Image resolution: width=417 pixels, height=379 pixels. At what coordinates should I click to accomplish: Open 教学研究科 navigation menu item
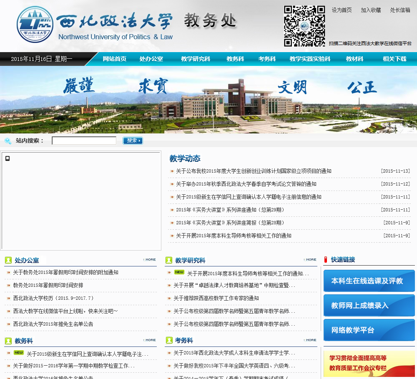pos(196,59)
